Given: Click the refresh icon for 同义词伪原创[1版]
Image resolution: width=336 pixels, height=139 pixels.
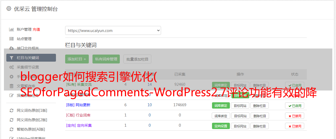Looking at the screenshot, I should (x=11, y=110).
